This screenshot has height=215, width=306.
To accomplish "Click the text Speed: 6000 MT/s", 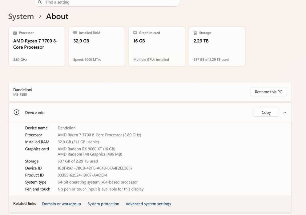I will tap(87, 60).
